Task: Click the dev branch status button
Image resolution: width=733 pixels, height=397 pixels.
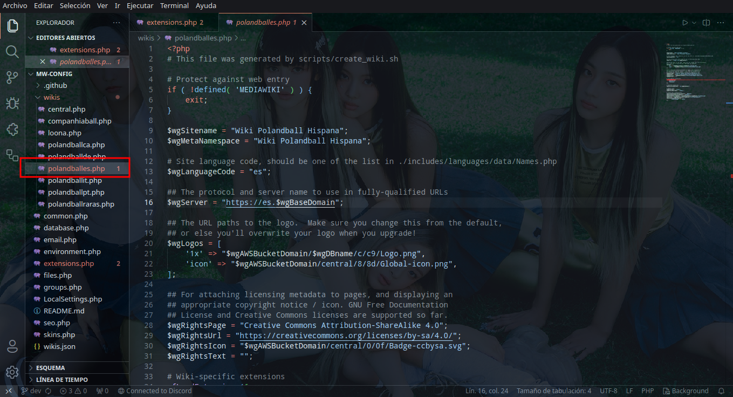Action: click(31, 391)
